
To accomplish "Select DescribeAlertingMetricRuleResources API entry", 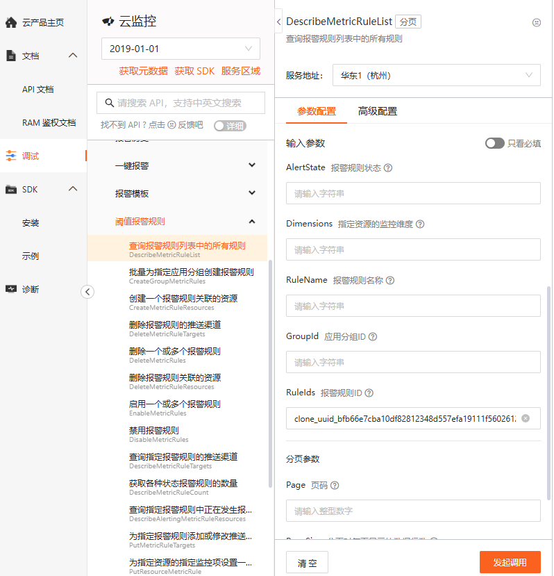I will click(177, 514).
